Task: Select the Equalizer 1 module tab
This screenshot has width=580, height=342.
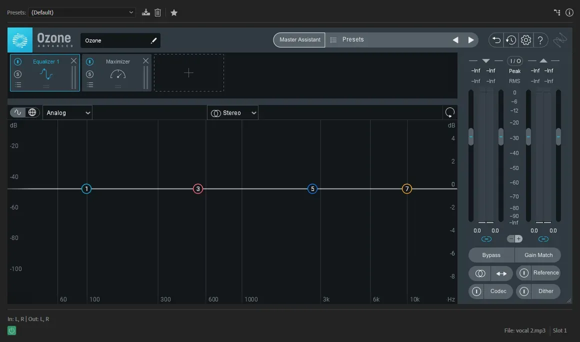Action: [45, 73]
